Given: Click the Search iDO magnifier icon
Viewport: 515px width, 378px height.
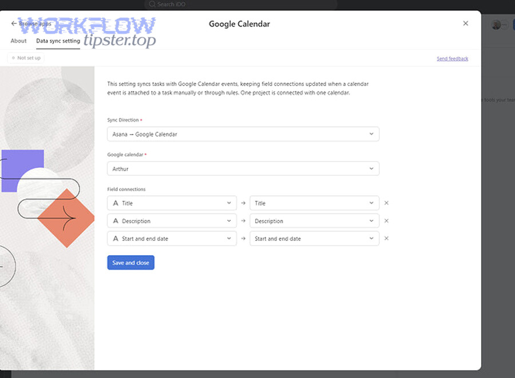Looking at the screenshot, I should click(152, 4).
